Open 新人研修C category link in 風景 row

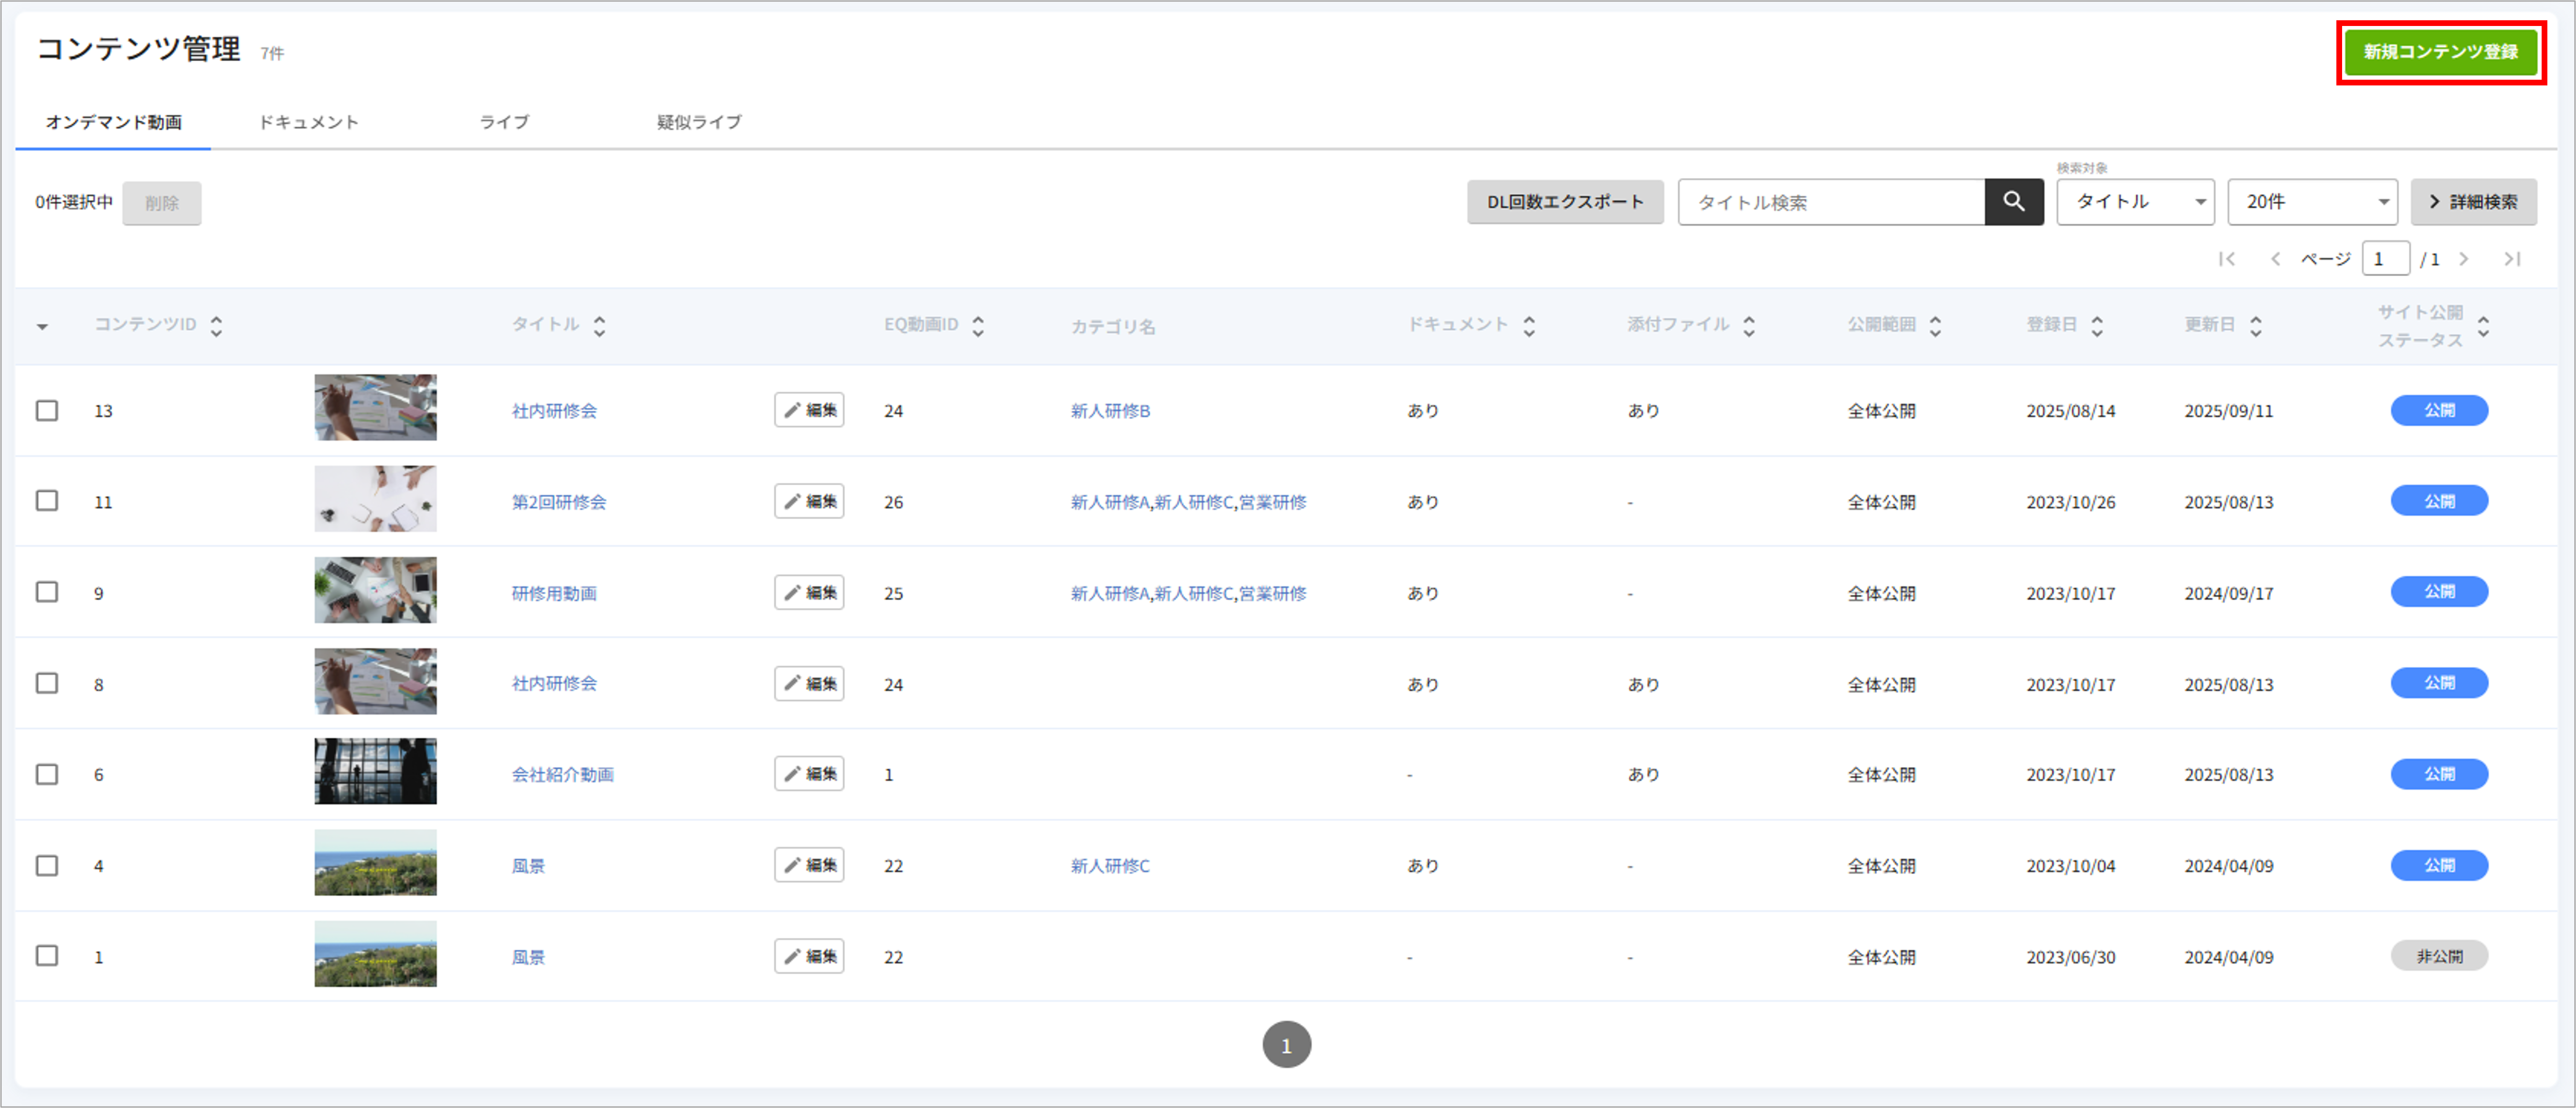pos(1110,866)
